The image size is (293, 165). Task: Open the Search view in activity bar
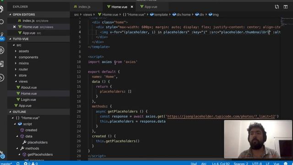1,22
